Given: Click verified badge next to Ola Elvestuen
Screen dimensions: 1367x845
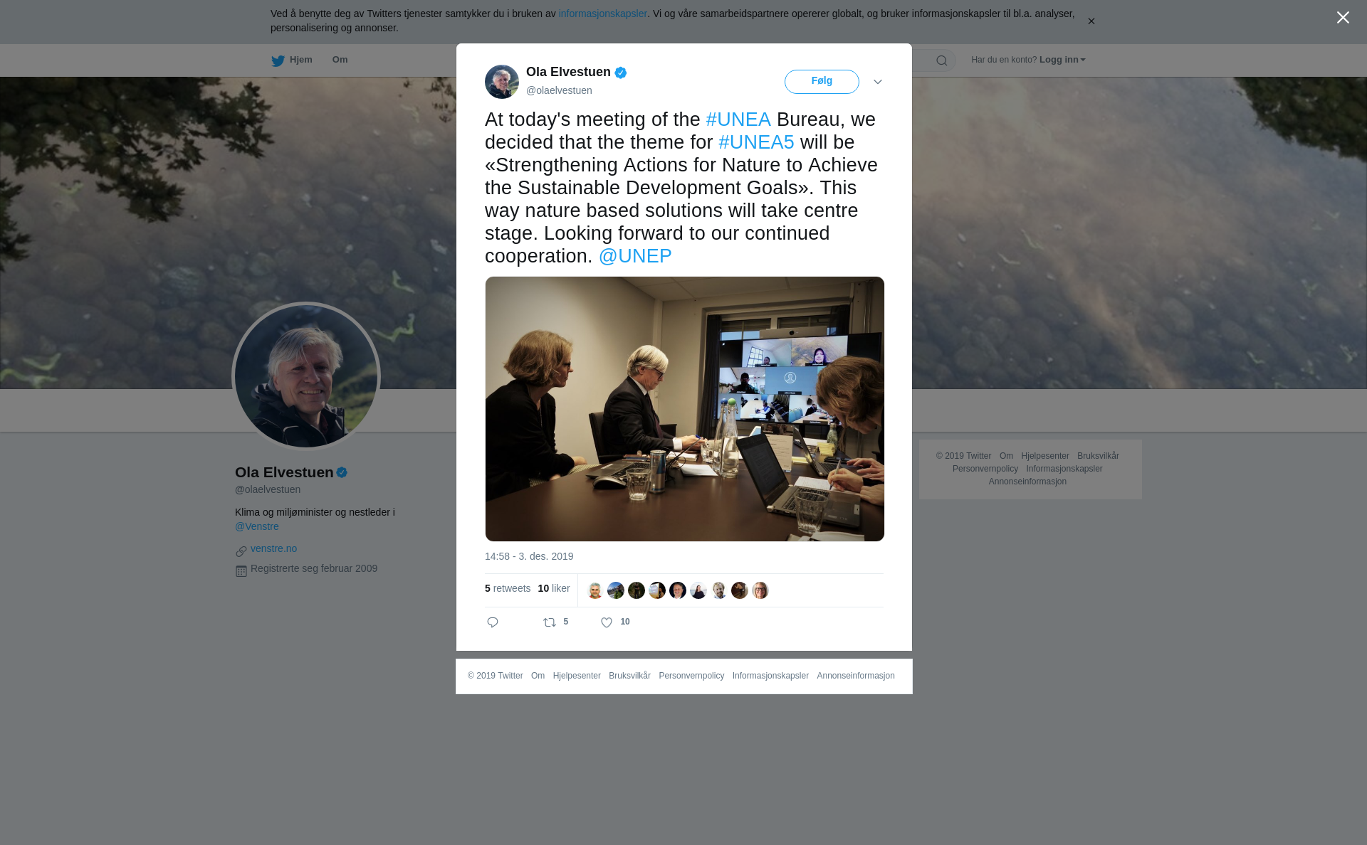Looking at the screenshot, I should [621, 73].
